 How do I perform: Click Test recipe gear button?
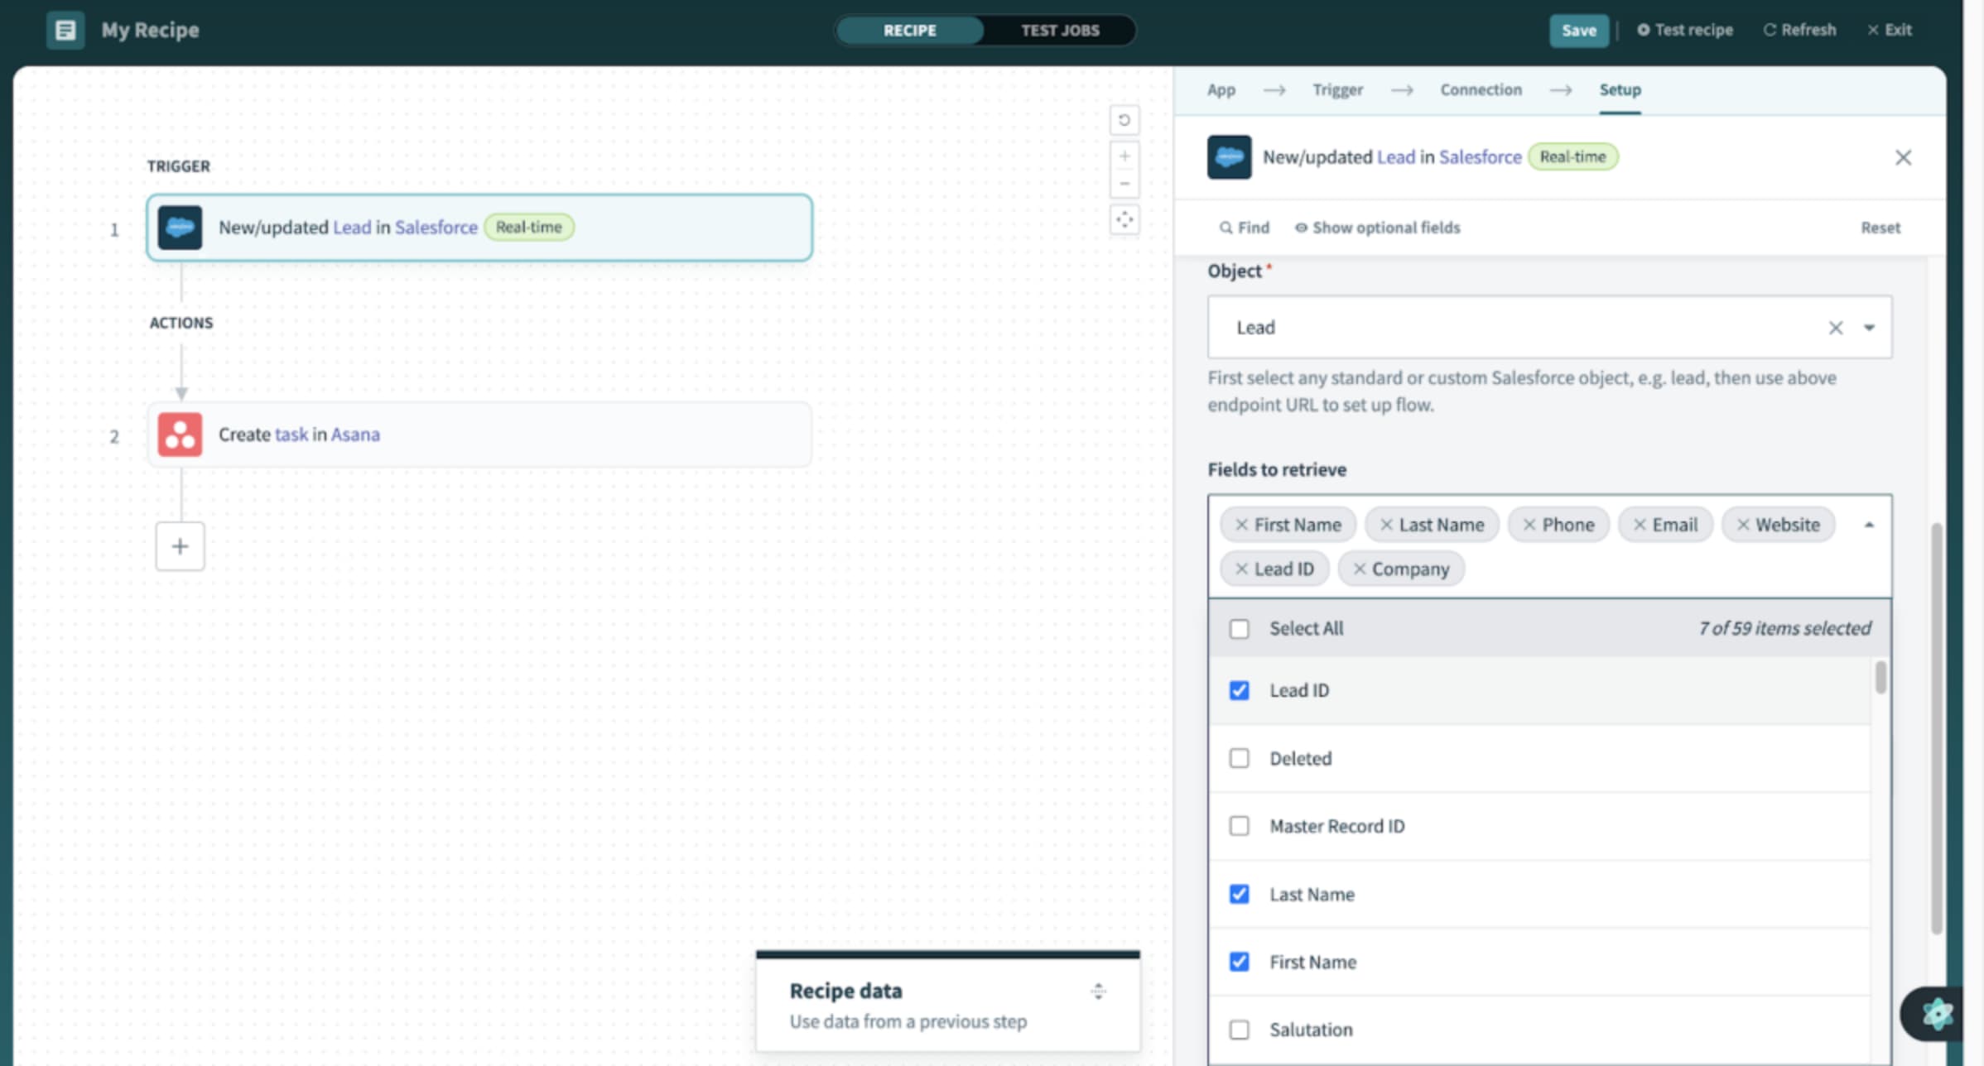[1684, 30]
